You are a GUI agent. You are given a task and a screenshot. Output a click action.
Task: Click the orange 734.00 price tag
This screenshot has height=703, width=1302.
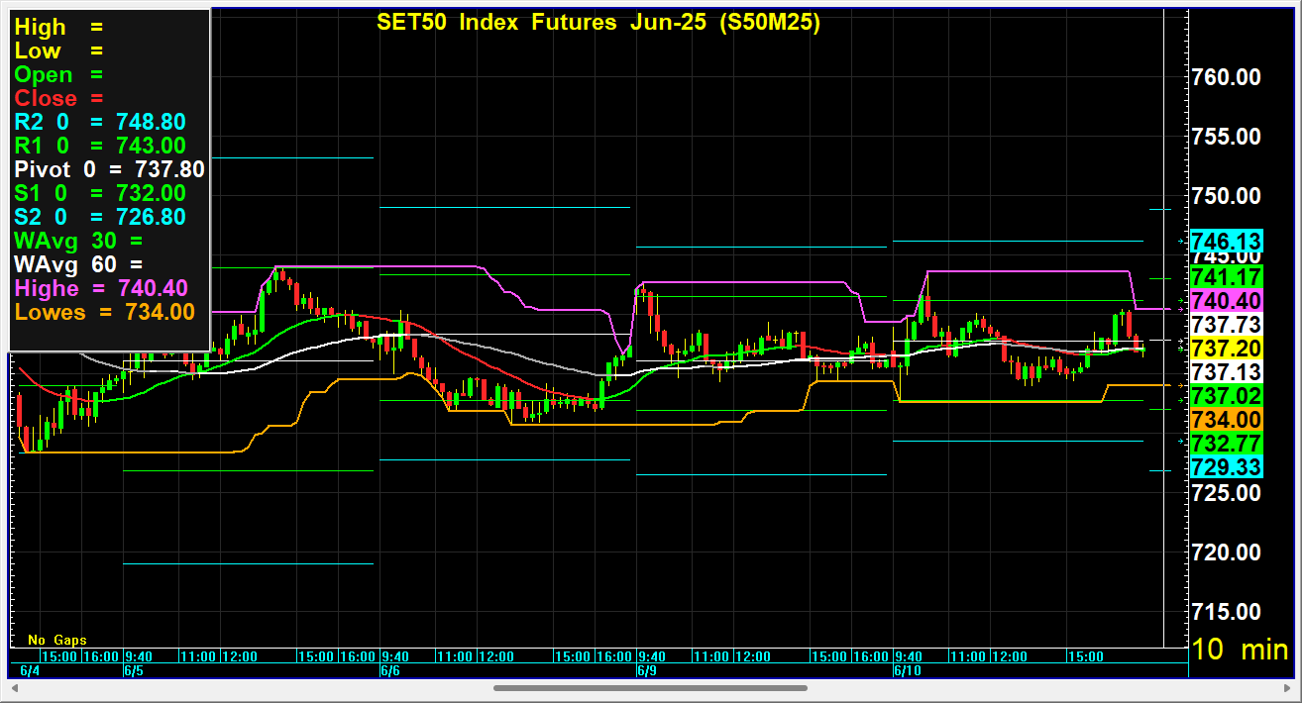1227,420
